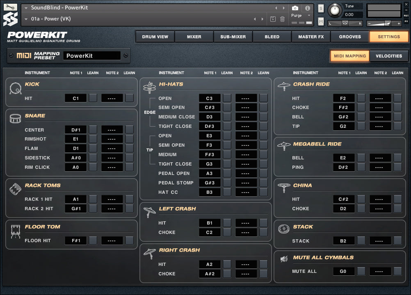
Task: Click the Stack cymbal icon
Action: (284, 229)
